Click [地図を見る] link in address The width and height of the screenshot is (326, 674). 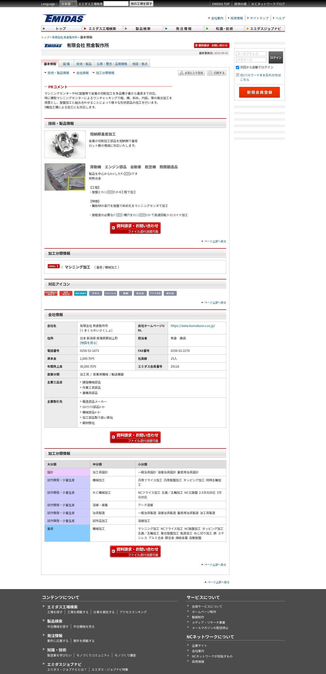pyautogui.click(x=89, y=343)
